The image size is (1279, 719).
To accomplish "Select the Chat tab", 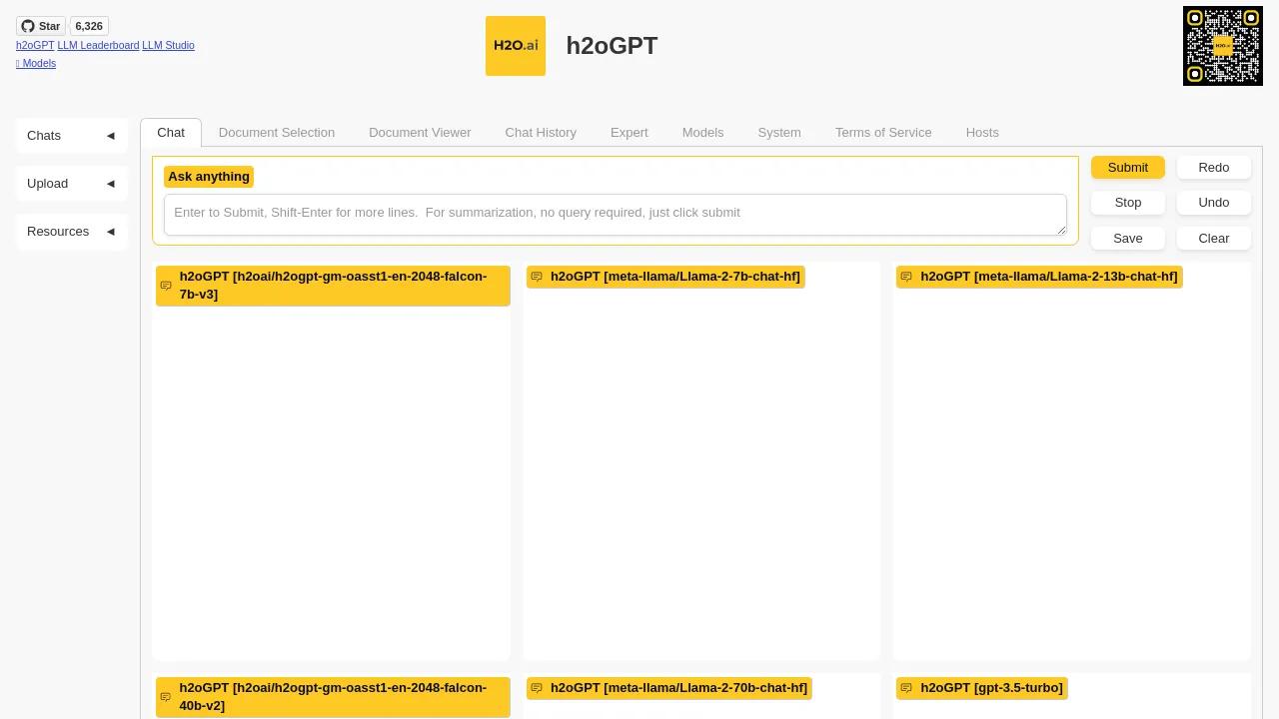I will click(171, 133).
